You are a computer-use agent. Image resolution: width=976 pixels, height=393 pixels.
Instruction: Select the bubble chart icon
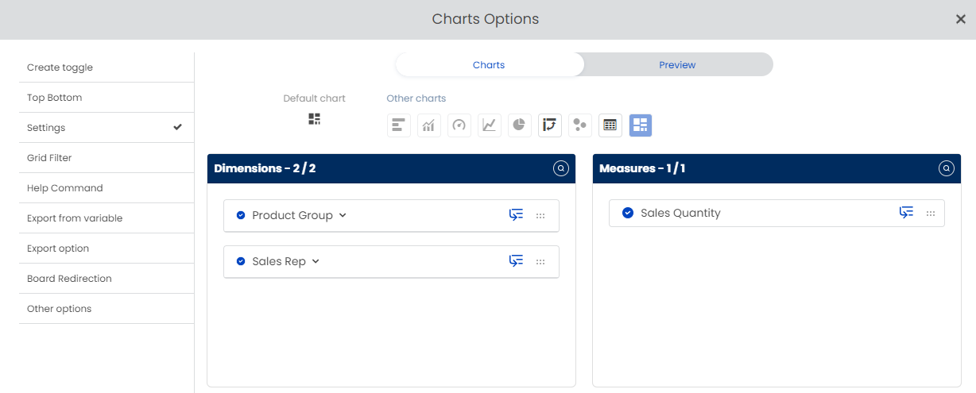580,125
